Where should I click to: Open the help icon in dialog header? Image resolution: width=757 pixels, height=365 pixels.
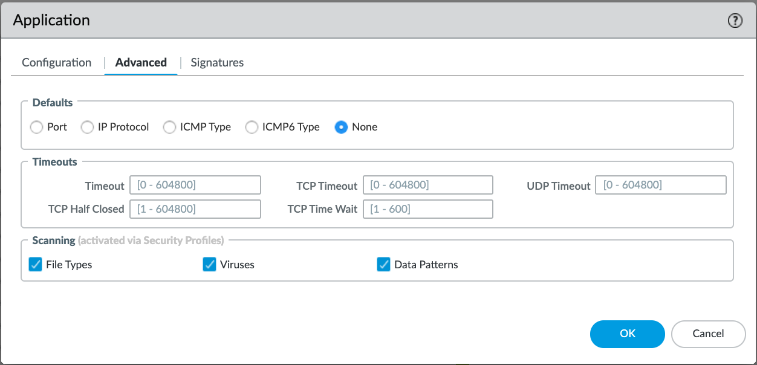coord(735,21)
